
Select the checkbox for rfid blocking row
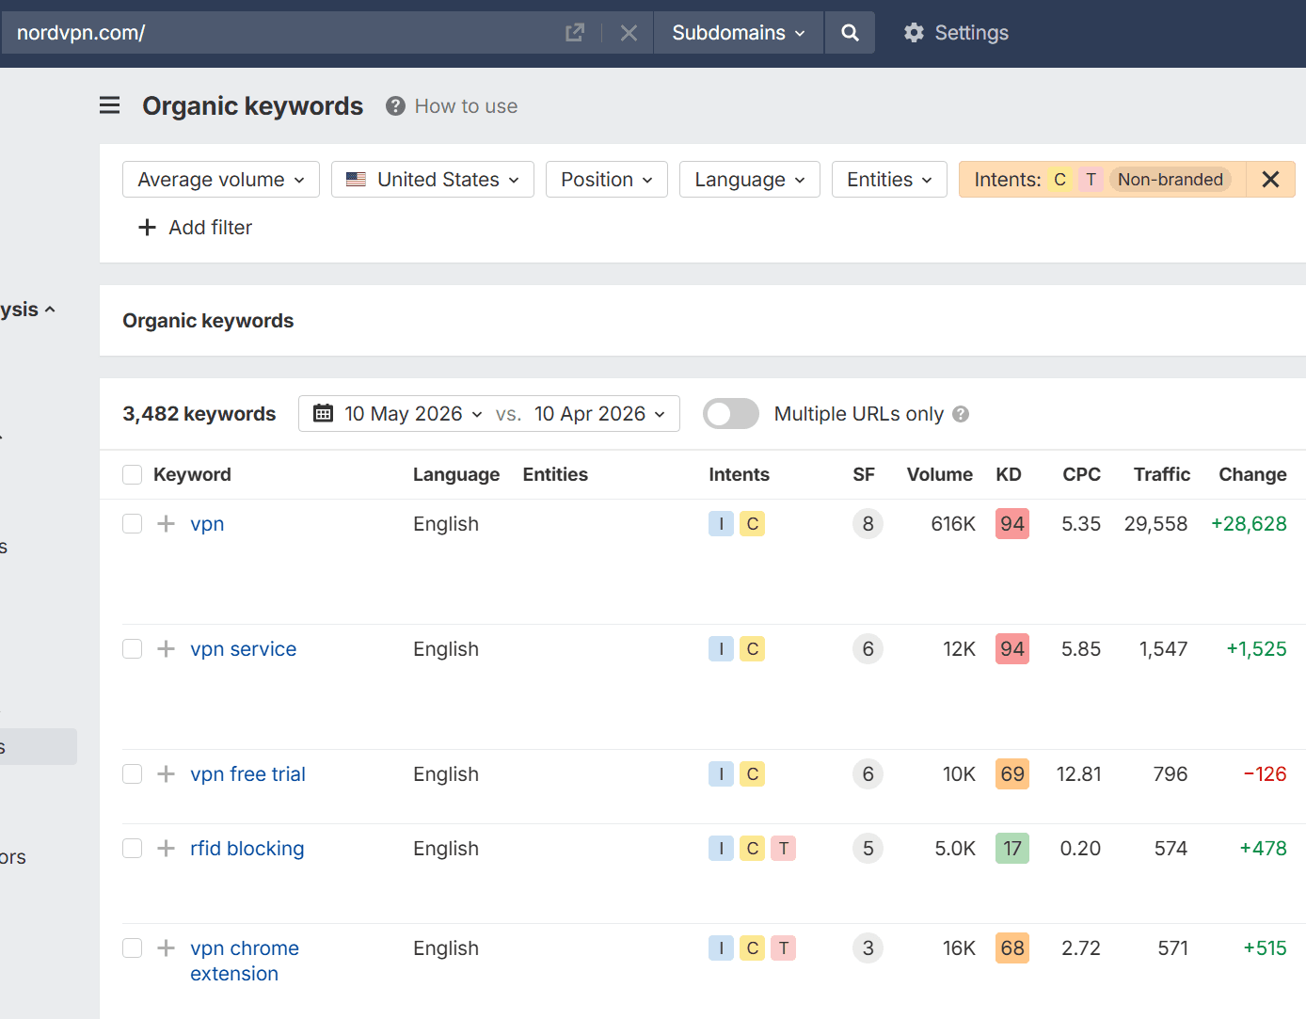(133, 849)
